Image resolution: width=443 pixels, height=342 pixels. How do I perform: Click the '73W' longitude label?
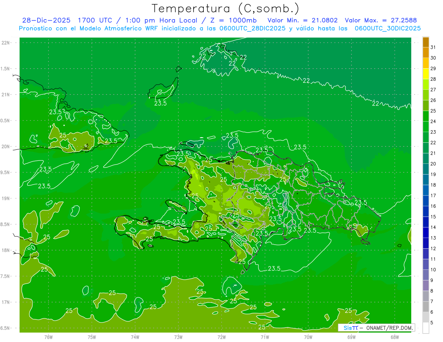point(178,337)
